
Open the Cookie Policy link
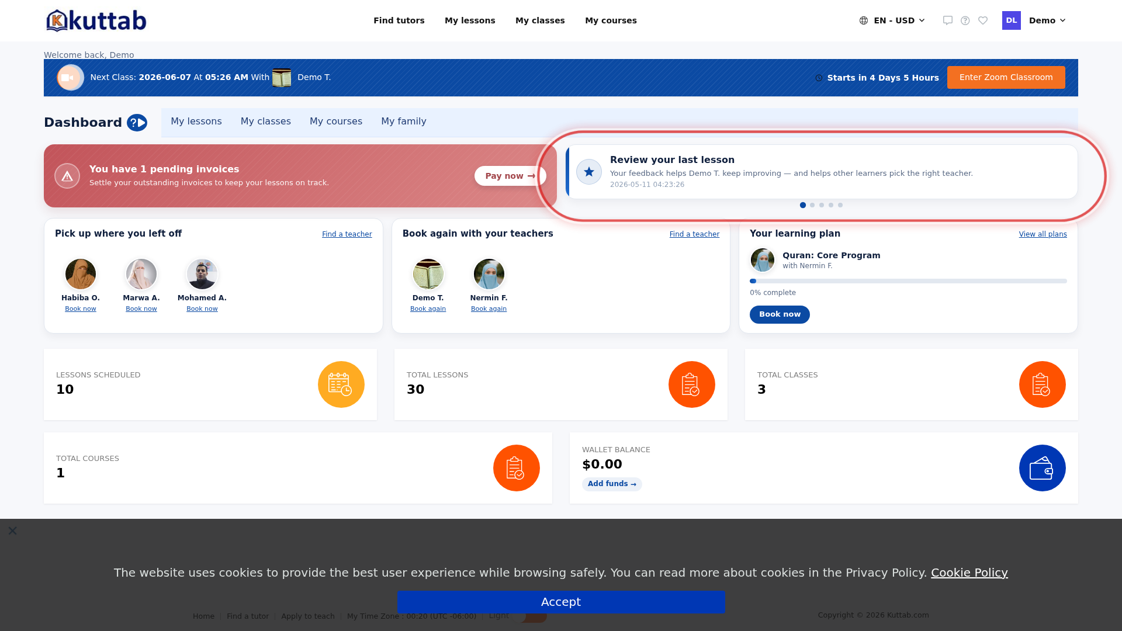[969, 573]
